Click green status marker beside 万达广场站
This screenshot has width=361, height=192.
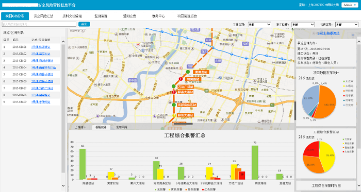pyautogui.click(x=174, y=86)
